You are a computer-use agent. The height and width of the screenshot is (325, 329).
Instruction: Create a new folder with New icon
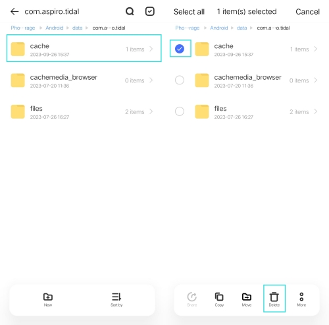coord(48,300)
